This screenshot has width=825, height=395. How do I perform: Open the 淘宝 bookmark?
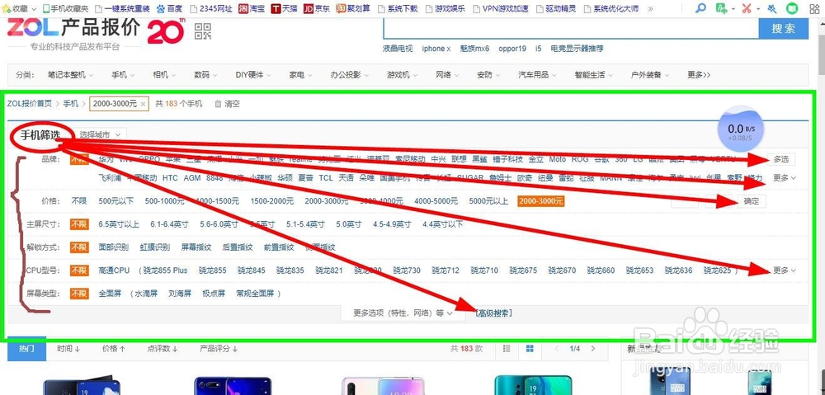coord(252,8)
